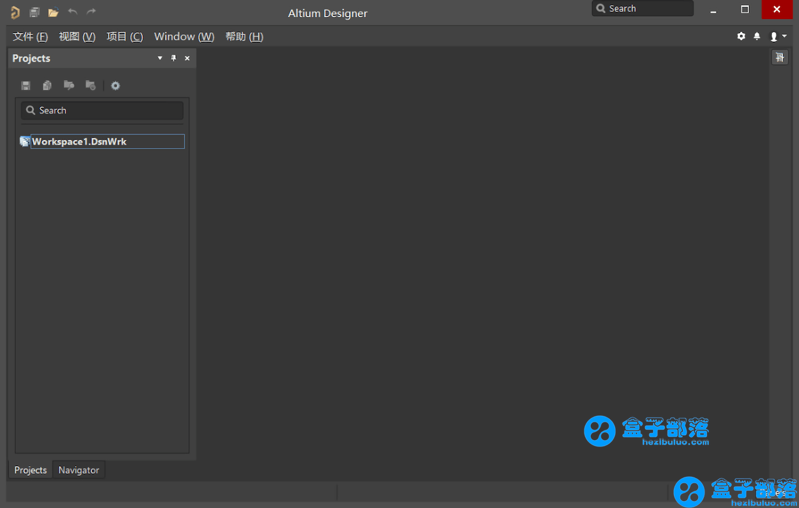This screenshot has width=799, height=508.
Task: Close the Altium Designer window
Action: [777, 9]
